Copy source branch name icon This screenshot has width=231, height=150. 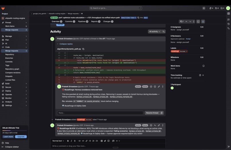click(x=138, y=18)
